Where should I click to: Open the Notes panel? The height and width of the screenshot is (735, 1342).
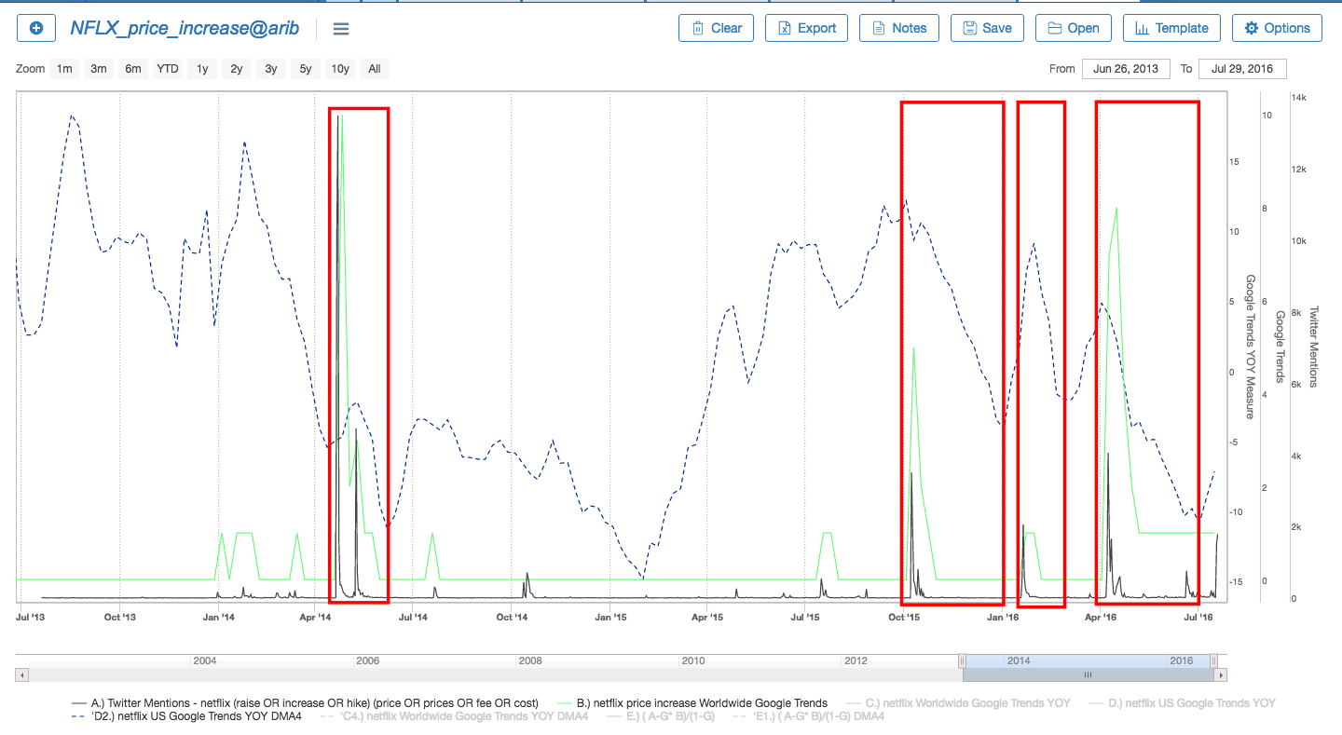[x=899, y=28]
